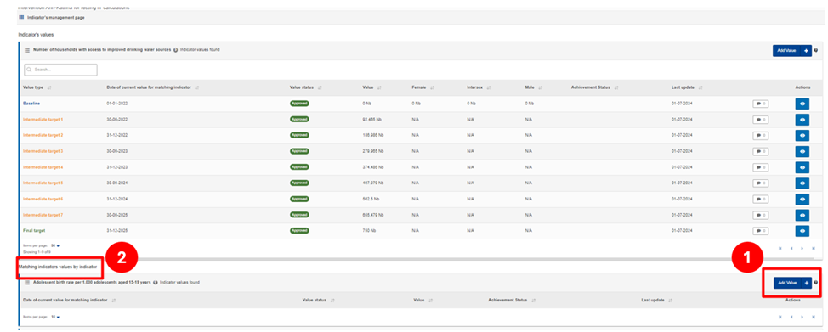Open the Intermediate target 7 link
The image size is (828, 332).
coord(43,215)
